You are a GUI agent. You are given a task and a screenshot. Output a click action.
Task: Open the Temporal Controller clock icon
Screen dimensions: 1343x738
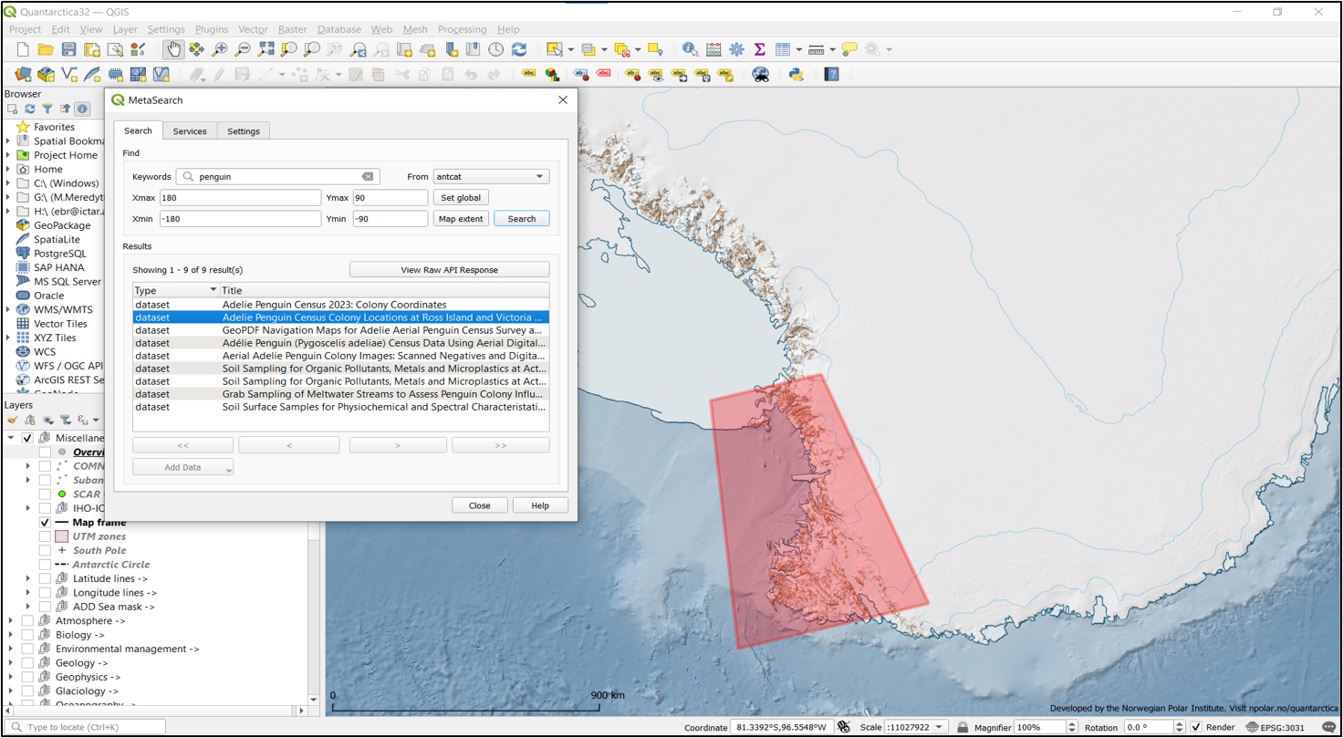(496, 49)
